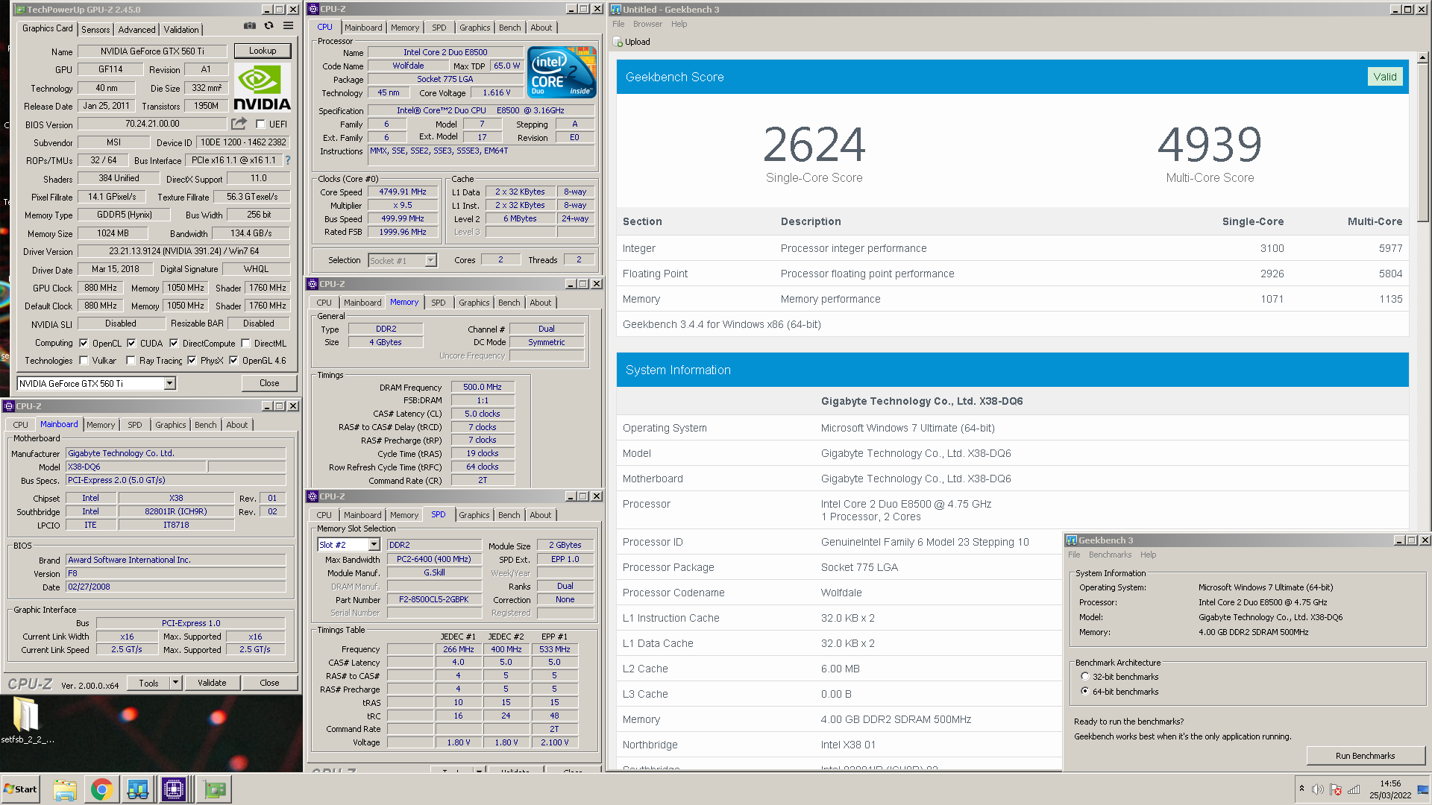The width and height of the screenshot is (1432, 805).
Task: Click Validate in Mainboard CPU-Z window
Action: [x=212, y=683]
